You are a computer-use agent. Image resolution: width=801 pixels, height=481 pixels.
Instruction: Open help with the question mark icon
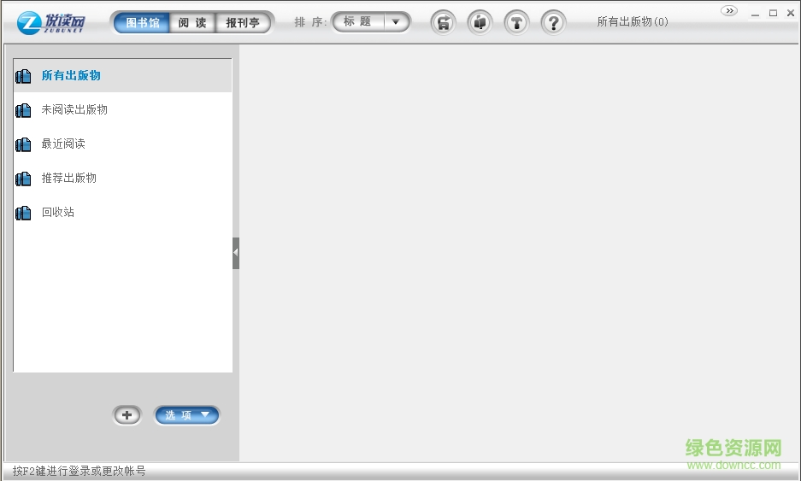(553, 22)
